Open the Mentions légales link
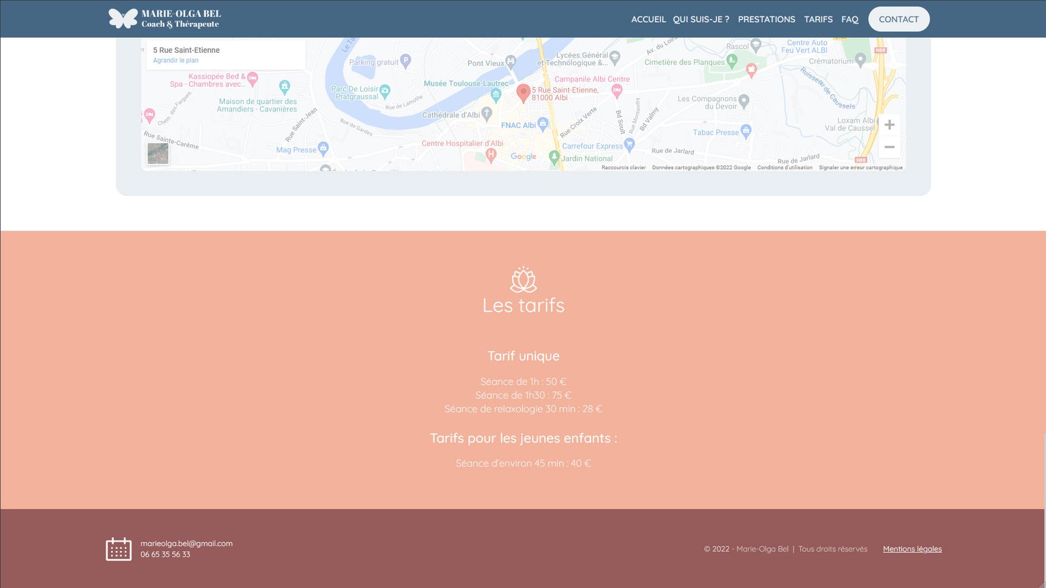The image size is (1046, 588). click(912, 549)
